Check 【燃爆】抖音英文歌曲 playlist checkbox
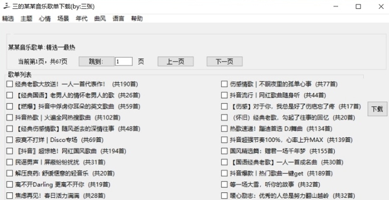Image resolution: width=389 pixels, height=200 pixels. click(x=9, y=106)
